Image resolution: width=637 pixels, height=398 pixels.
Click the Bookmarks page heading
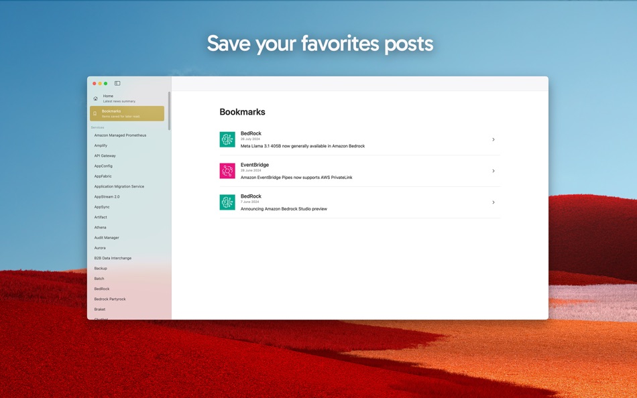point(242,112)
